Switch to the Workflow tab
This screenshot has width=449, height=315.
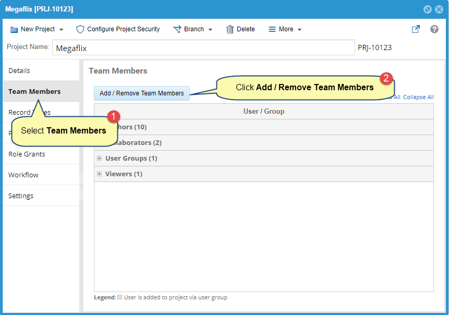[x=41, y=175]
